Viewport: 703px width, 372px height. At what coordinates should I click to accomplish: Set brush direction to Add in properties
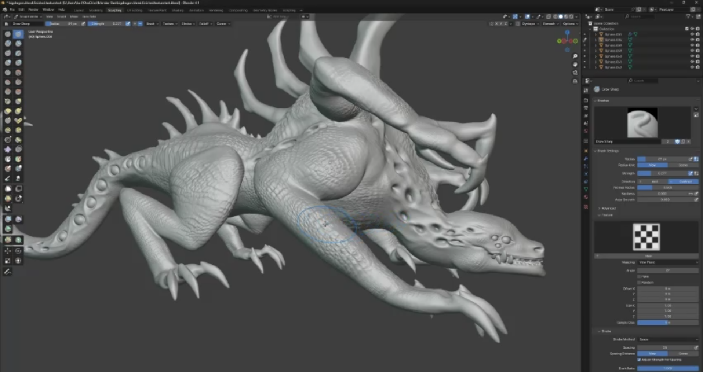pyautogui.click(x=652, y=181)
